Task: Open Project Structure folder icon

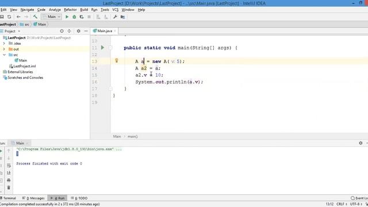Action: (x=122, y=17)
